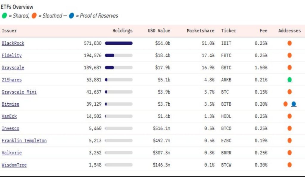Open the Valkyrie issuer link
The height and width of the screenshot is (177, 305).
[x=12, y=153]
